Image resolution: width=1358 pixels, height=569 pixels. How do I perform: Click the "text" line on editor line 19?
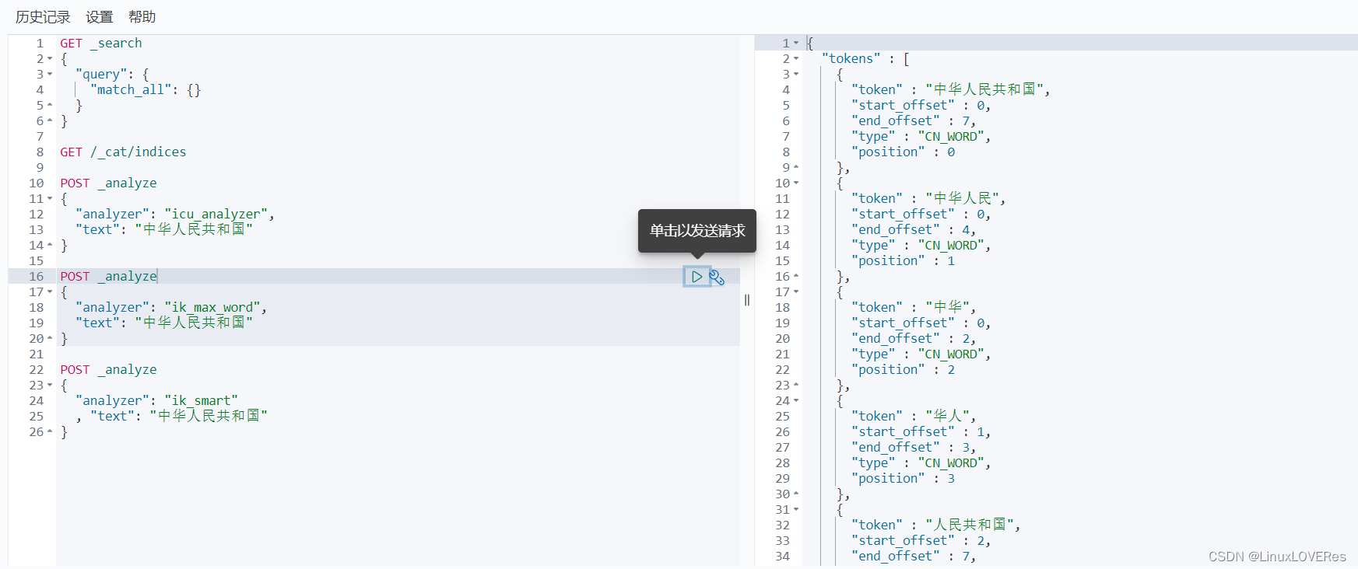point(164,323)
